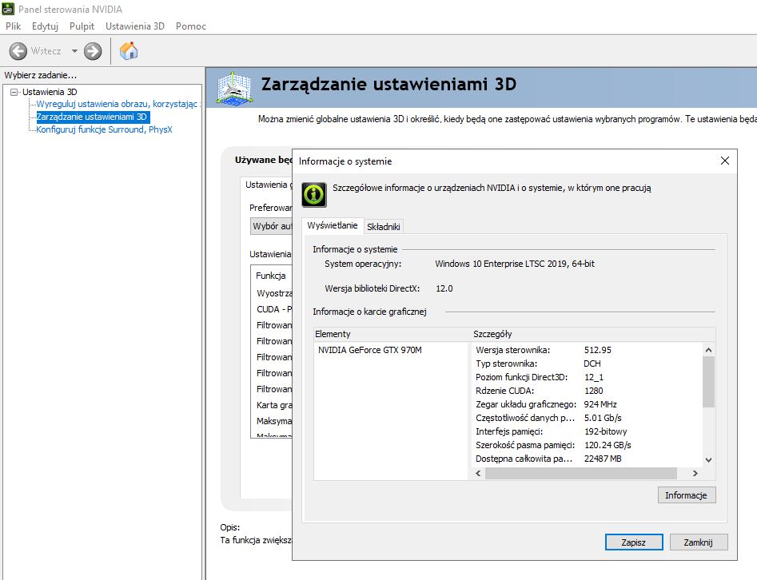Open the Plik menu
The height and width of the screenshot is (580, 757).
[13, 26]
